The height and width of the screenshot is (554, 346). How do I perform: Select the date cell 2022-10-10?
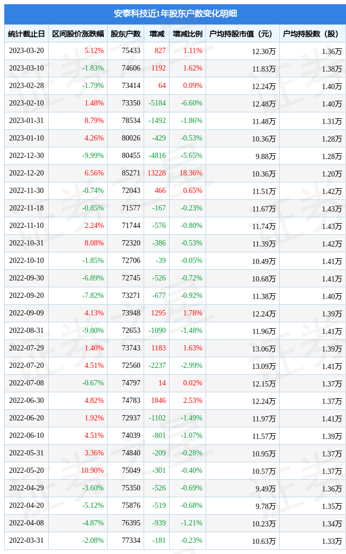point(26,260)
